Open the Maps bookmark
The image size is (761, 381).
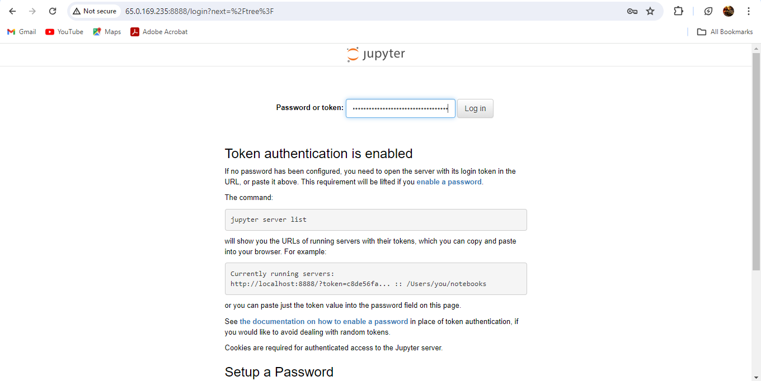pyautogui.click(x=106, y=32)
